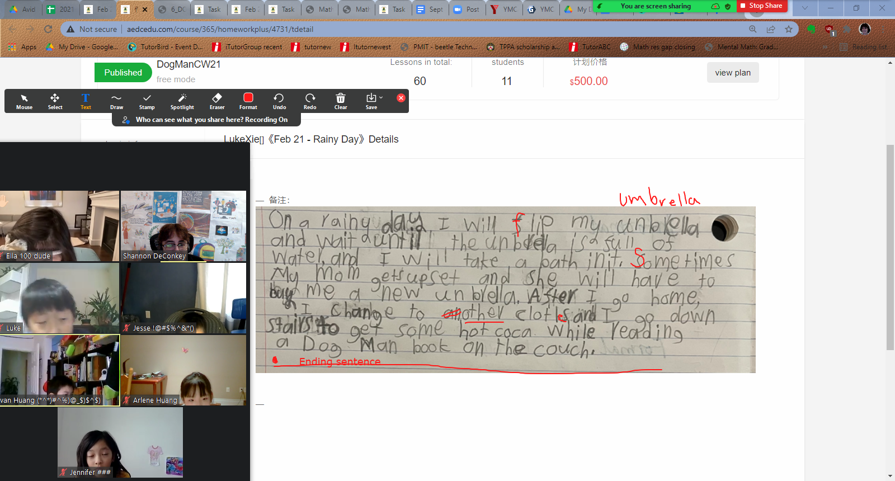Switch to the 6_DC browser tab

[172, 9]
